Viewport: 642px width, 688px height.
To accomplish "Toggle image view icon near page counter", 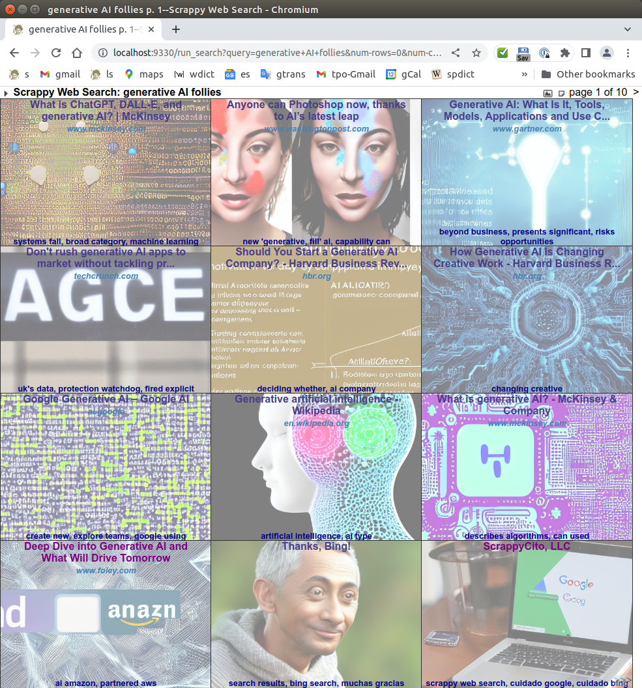I will pyautogui.click(x=547, y=93).
